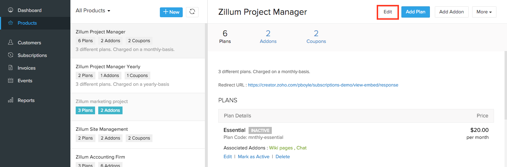Expand the More dropdown menu
Viewport: 507px width, 167px height.
(x=484, y=12)
